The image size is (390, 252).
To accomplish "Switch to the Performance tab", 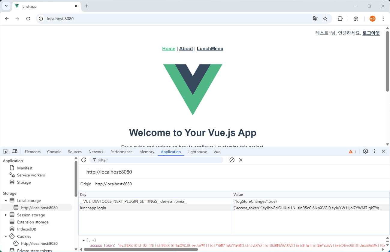I will click(x=121, y=152).
